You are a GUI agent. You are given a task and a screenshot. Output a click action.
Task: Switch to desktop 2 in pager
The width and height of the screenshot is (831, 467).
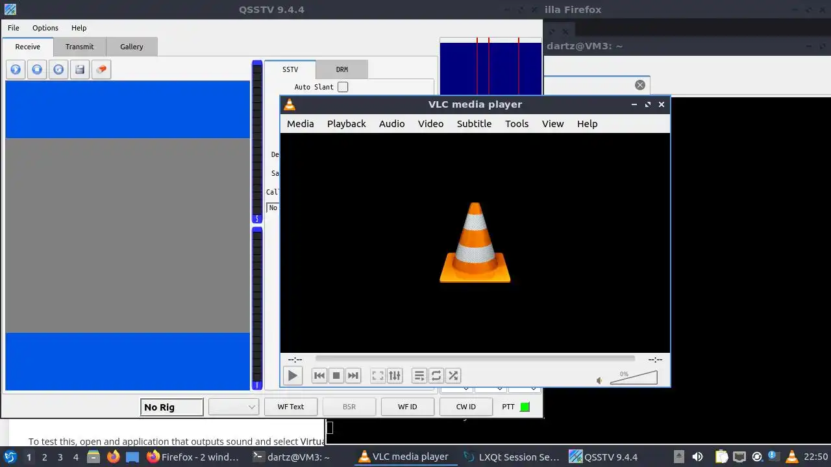tap(45, 457)
